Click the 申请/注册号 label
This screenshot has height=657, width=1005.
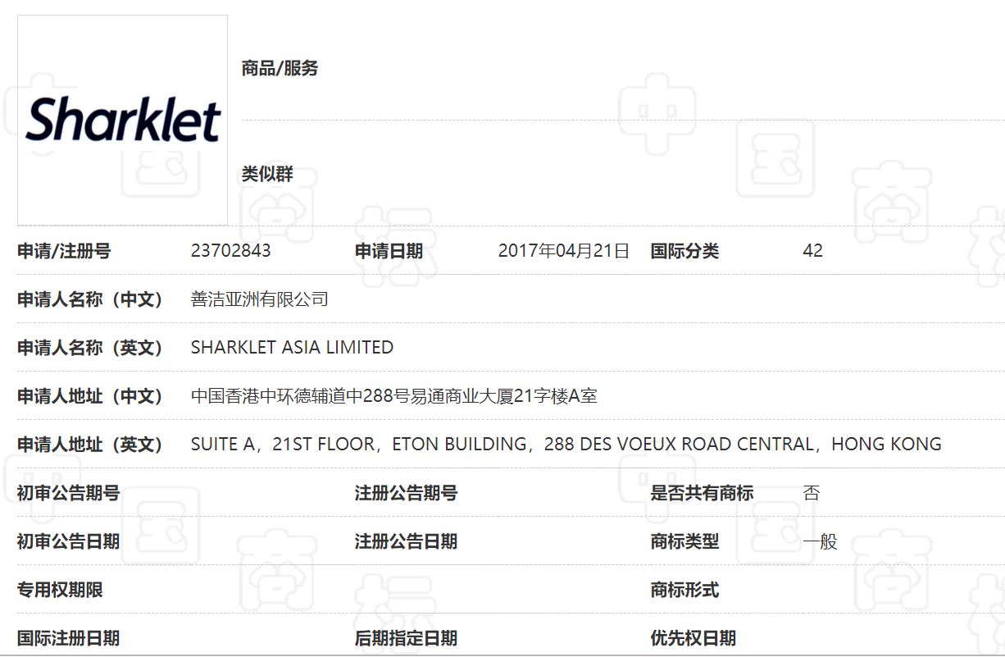(x=64, y=251)
